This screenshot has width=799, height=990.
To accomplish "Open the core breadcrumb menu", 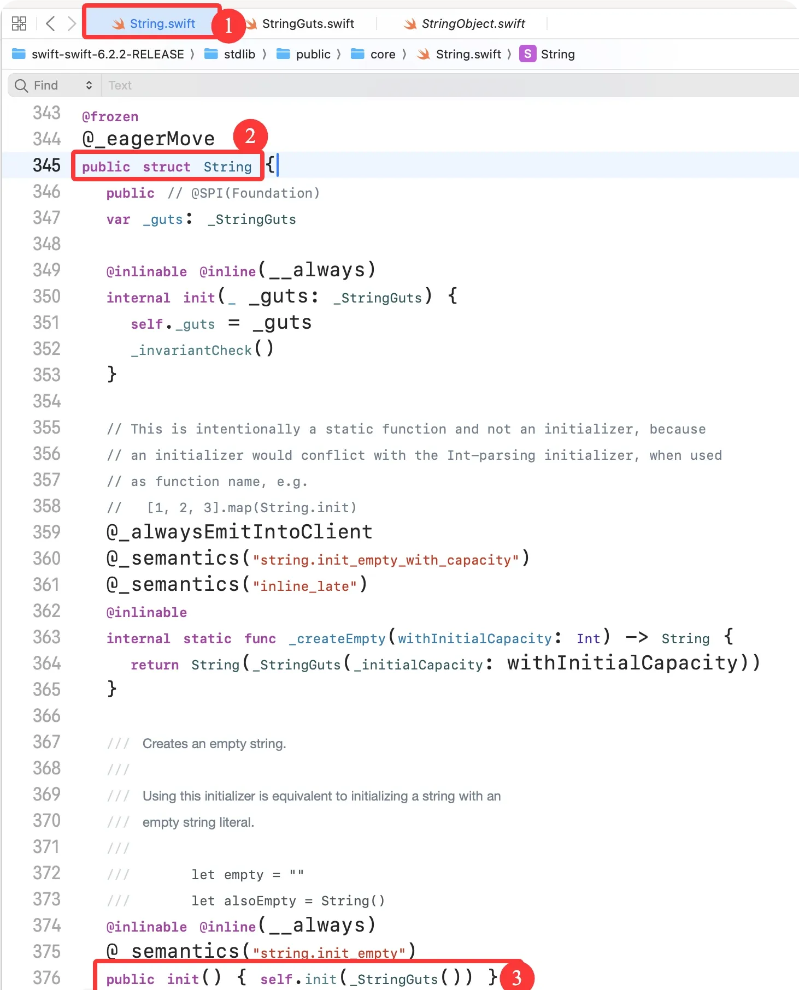I will [x=383, y=54].
